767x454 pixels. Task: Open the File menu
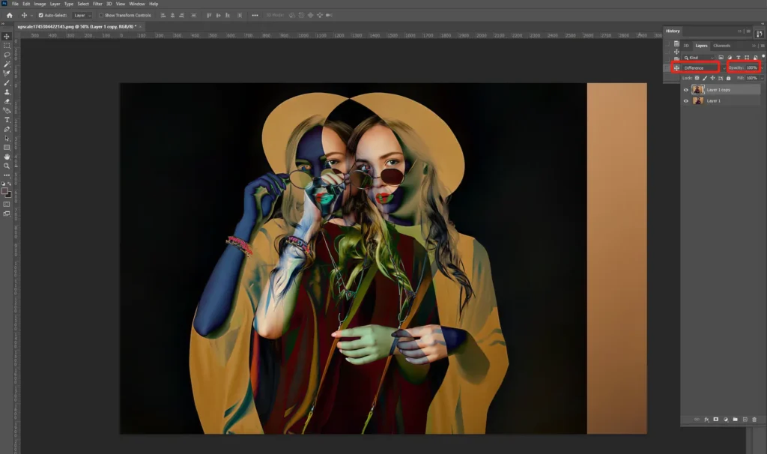[x=15, y=4]
